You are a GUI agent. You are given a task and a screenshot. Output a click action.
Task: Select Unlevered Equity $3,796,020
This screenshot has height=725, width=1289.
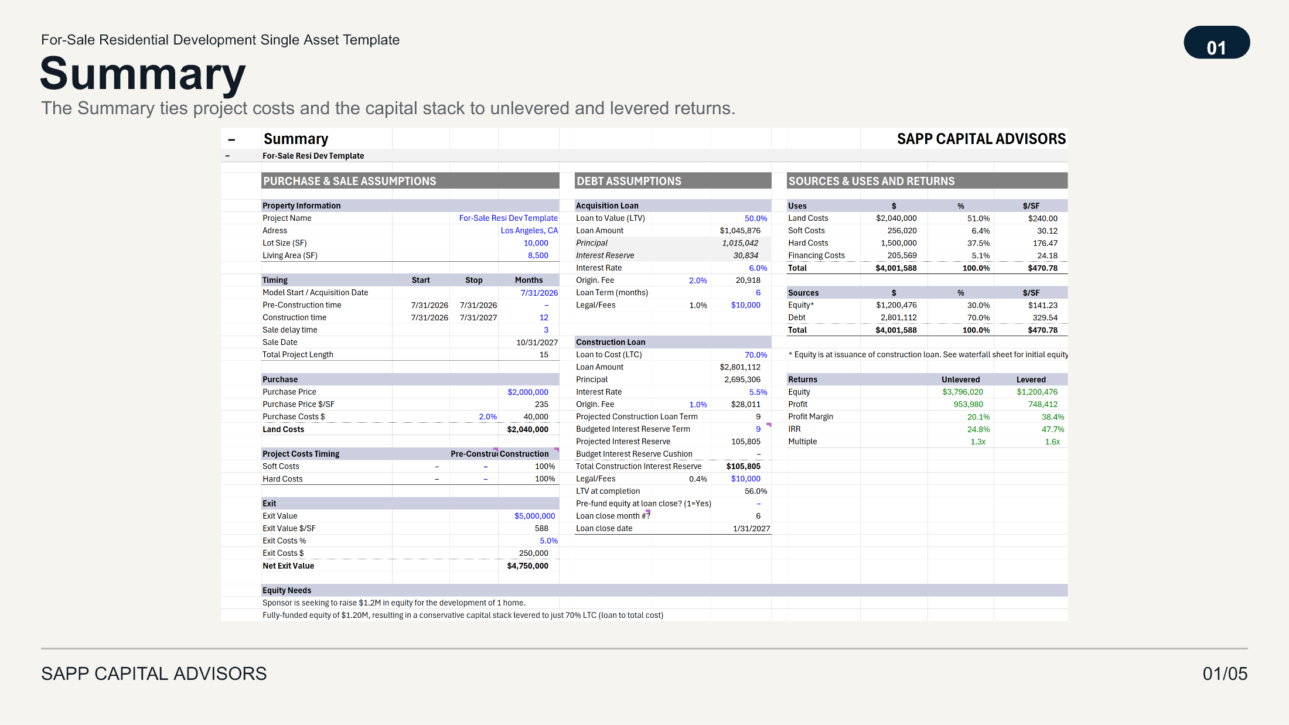click(962, 392)
